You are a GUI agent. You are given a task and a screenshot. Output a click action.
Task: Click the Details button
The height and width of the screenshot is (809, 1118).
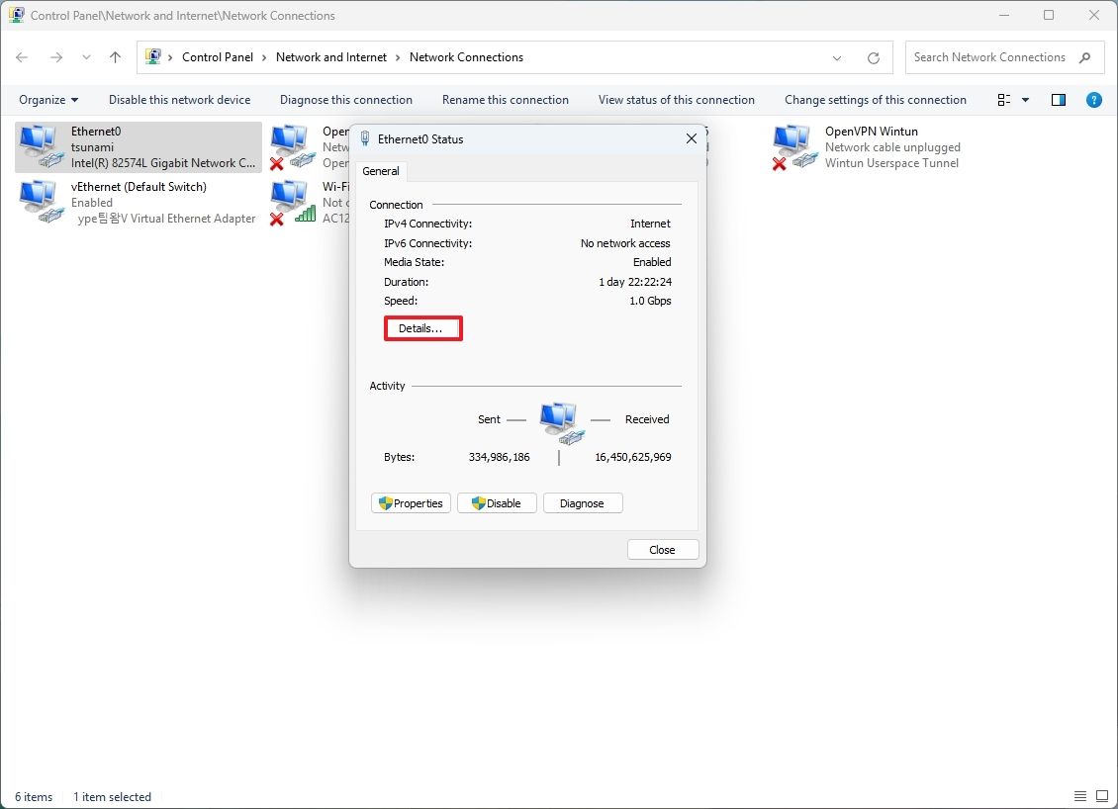422,328
